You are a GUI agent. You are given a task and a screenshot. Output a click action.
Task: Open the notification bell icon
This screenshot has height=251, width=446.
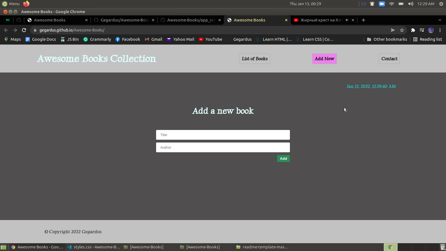[x=372, y=4]
